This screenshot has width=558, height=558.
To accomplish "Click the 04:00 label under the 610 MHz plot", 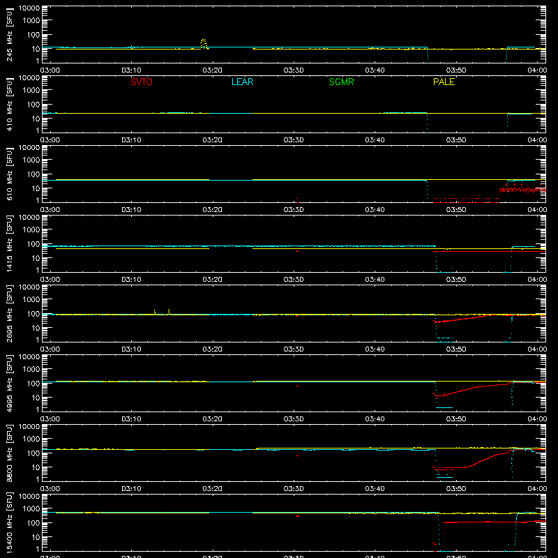I will click(x=537, y=210).
